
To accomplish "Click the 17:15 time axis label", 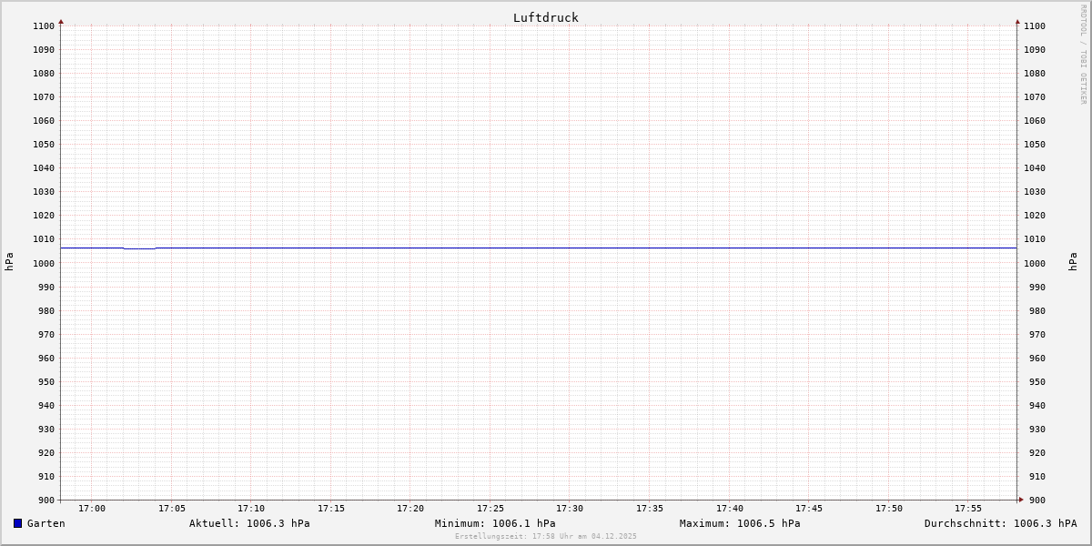I will click(x=331, y=509).
